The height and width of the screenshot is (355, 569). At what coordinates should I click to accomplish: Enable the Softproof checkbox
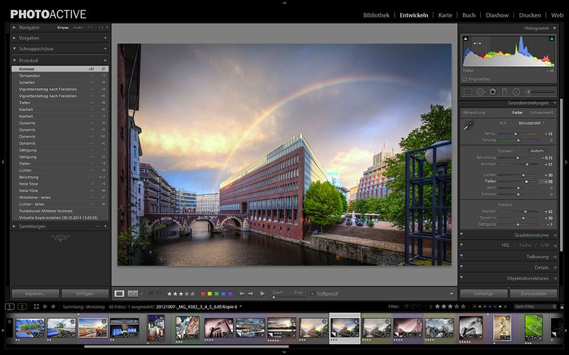[312, 293]
